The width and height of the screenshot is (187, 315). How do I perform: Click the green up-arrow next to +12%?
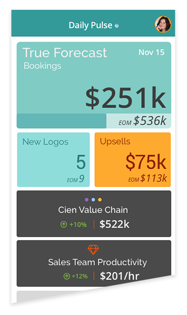coord(66,276)
